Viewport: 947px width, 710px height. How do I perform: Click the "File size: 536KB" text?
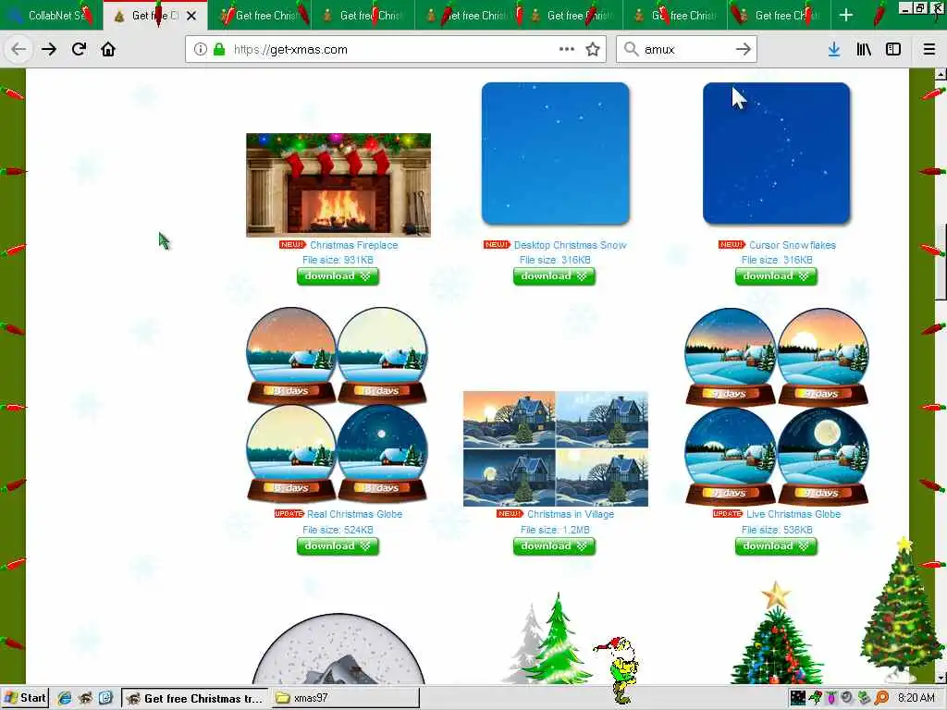(777, 530)
